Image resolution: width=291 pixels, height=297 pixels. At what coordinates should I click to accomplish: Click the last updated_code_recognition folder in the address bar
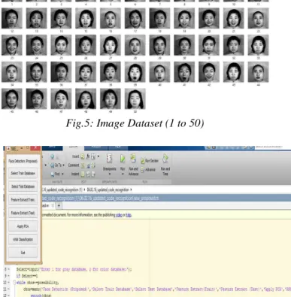tap(108, 189)
